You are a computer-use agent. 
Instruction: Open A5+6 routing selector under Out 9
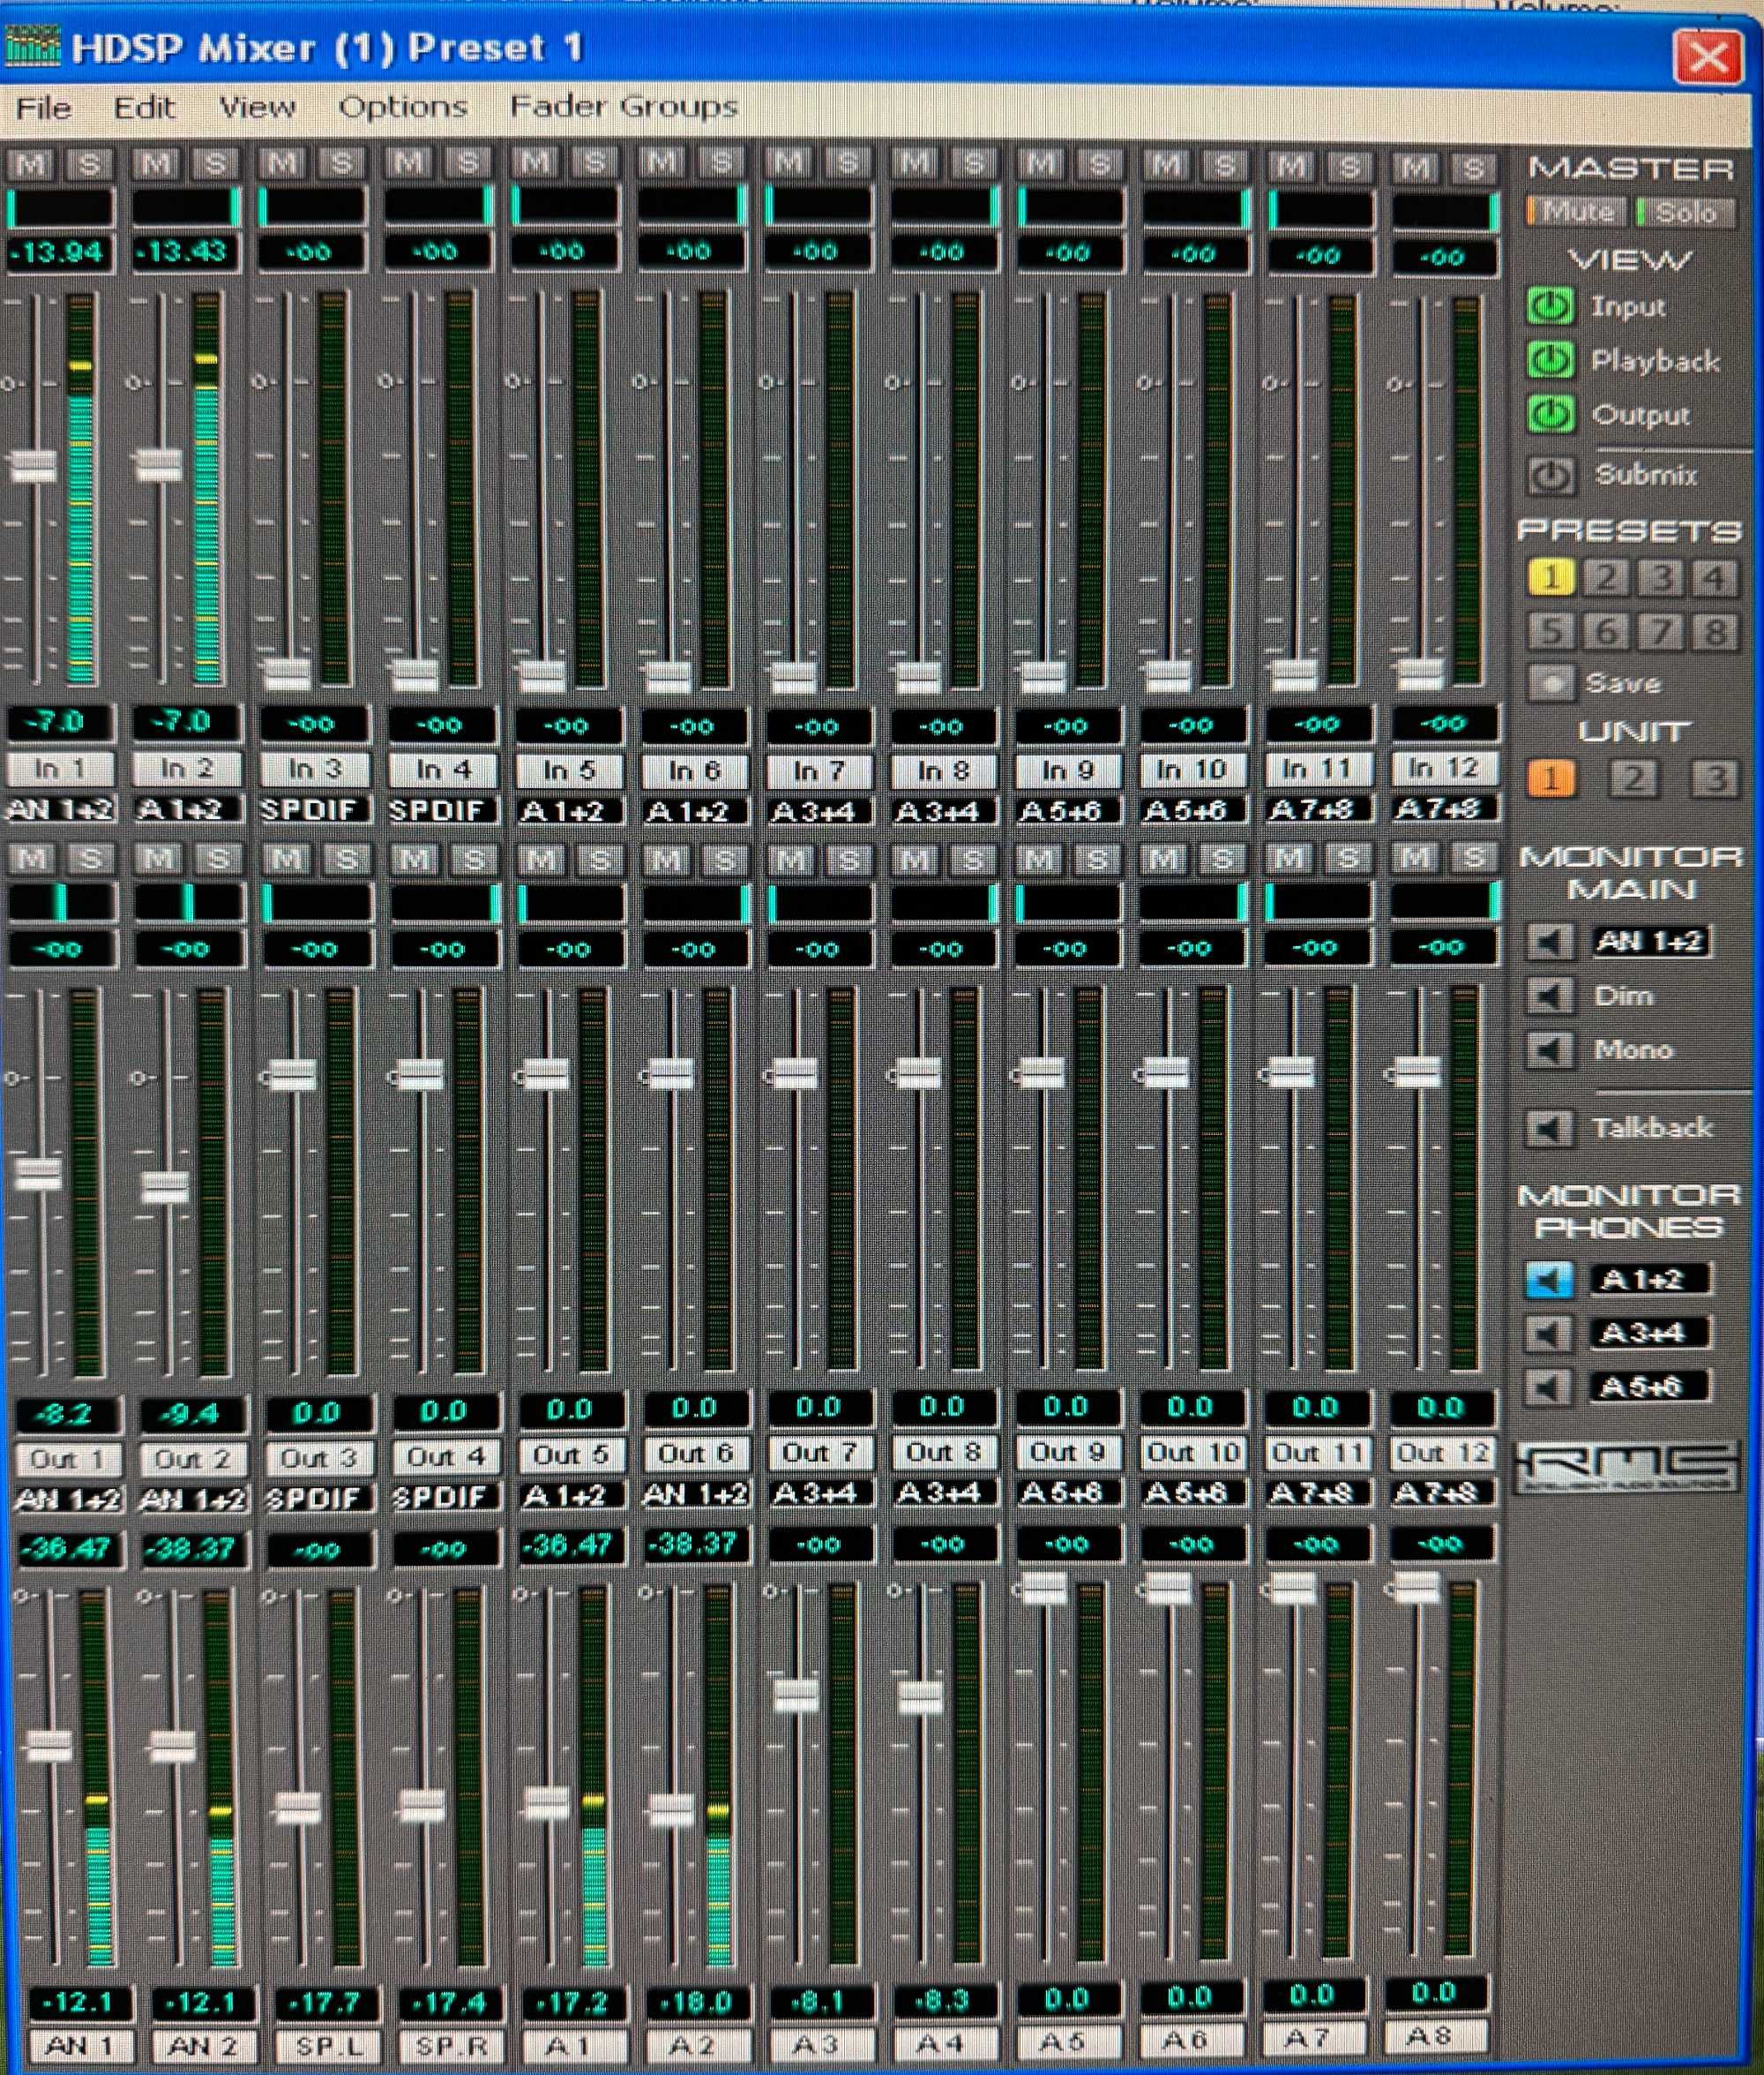click(x=1066, y=1492)
